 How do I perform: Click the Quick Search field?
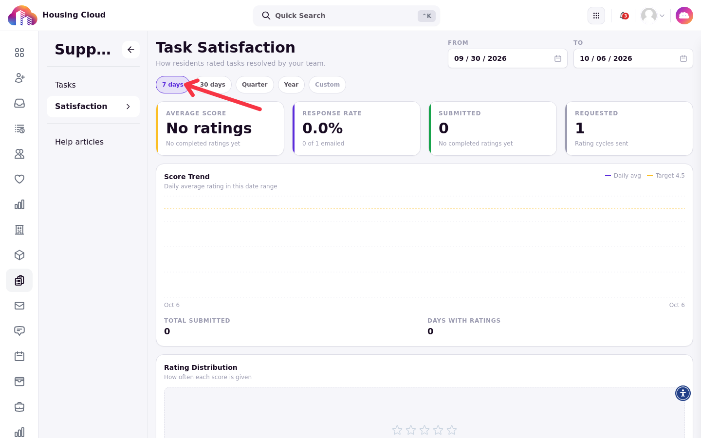pyautogui.click(x=347, y=16)
